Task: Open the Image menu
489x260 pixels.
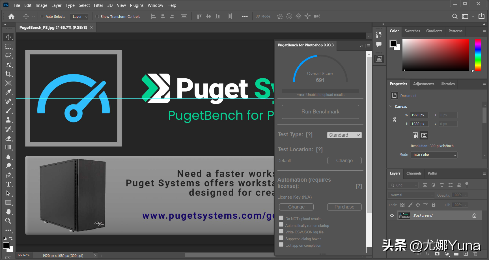Action: [41, 5]
